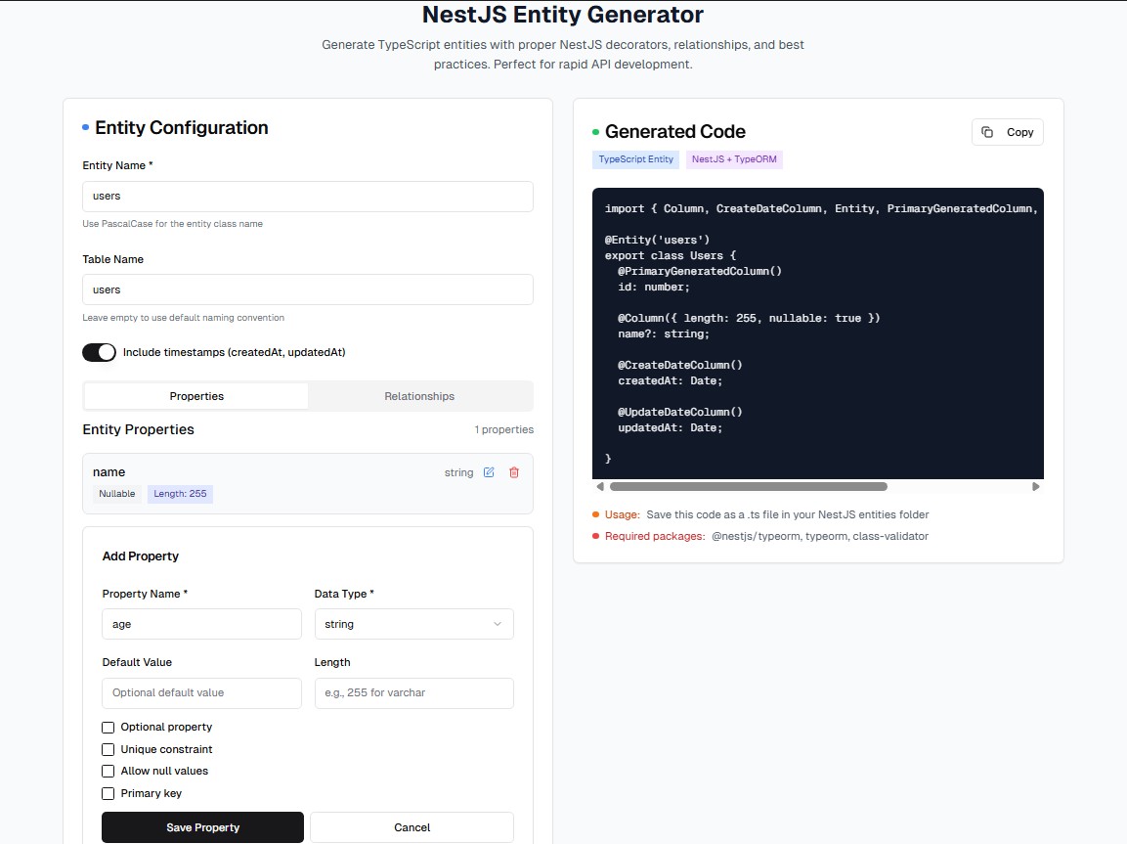Open the Data Type dropdown
The image size is (1127, 844).
414,624
